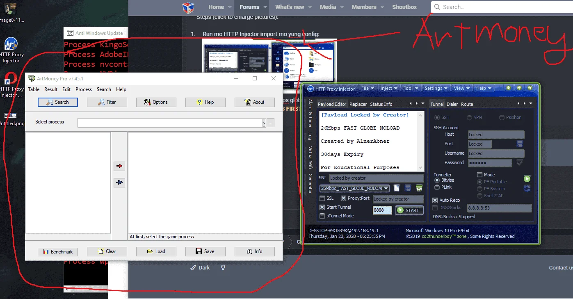Viewport: 573px width, 299px height.
Task: Toggle the SSL checkbox
Action: 322,199
